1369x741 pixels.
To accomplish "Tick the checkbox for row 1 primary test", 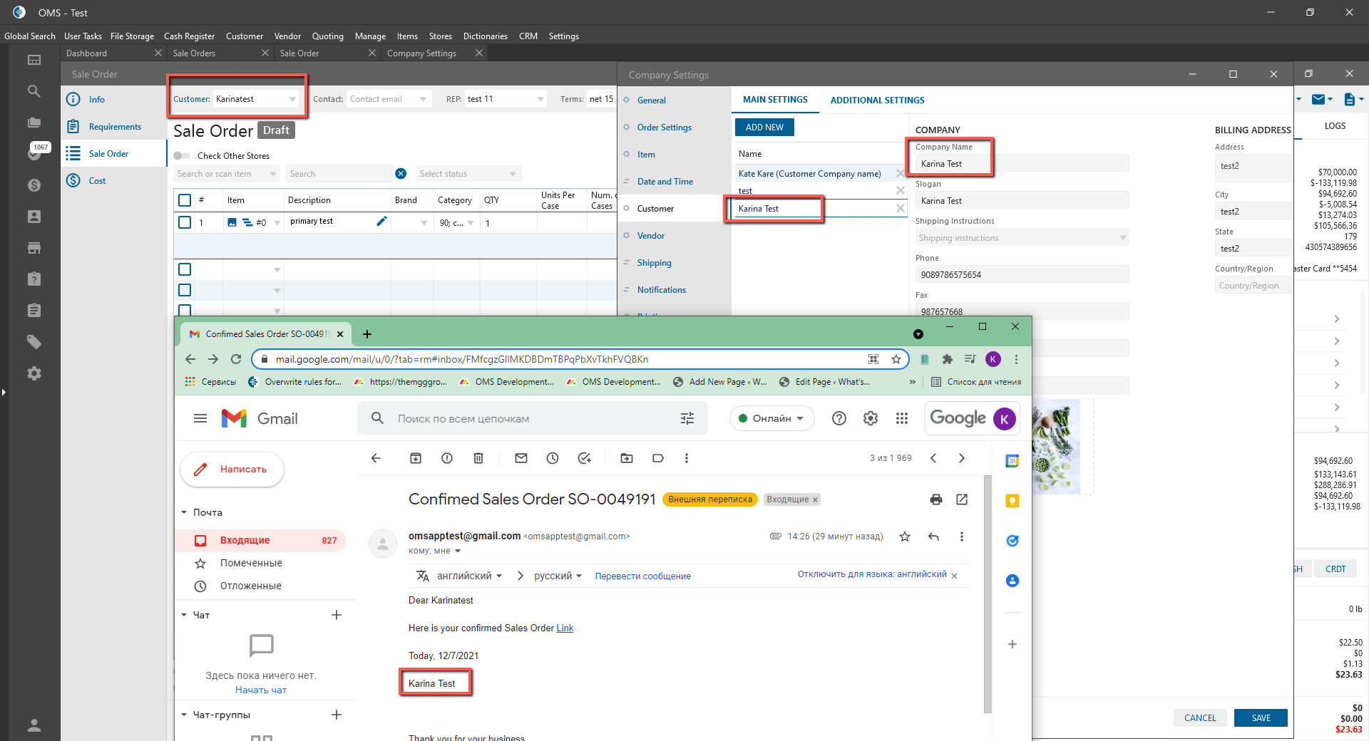I will [185, 222].
